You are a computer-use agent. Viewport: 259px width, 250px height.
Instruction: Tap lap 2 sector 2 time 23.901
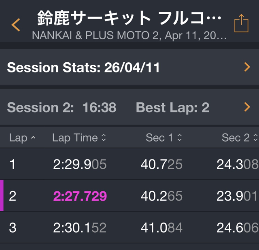point(237,196)
